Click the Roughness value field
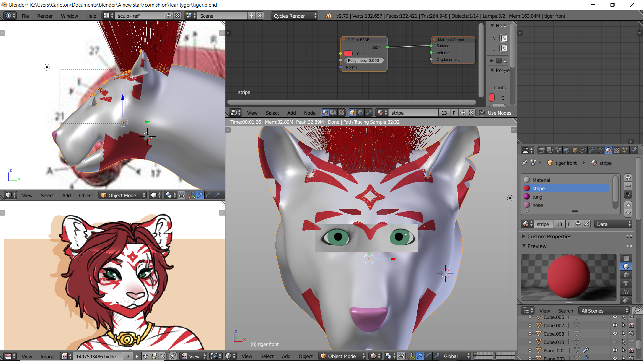 coord(363,61)
